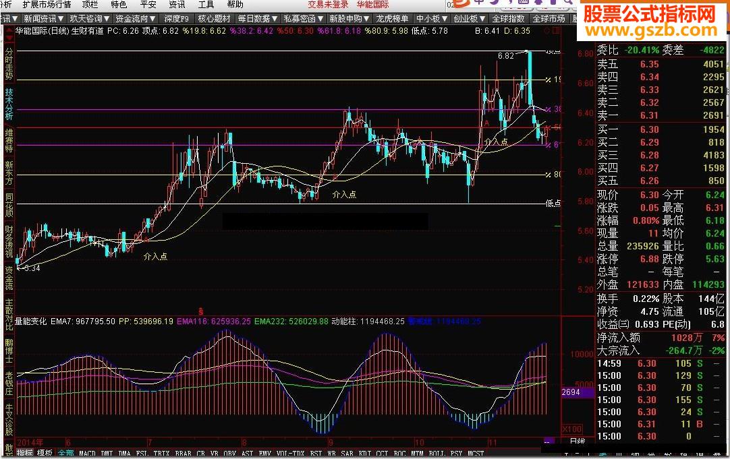730x459 pixels.
Task: Expand the 每日数据 dropdown
Action: pos(258,19)
